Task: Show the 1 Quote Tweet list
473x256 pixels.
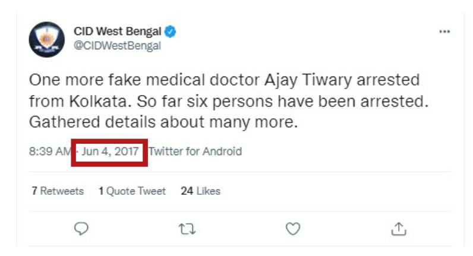Action: click(x=132, y=191)
